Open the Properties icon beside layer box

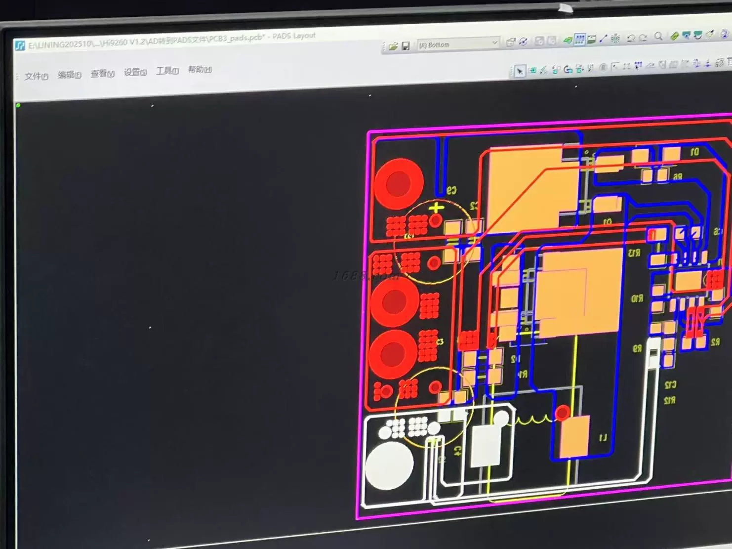click(x=511, y=42)
